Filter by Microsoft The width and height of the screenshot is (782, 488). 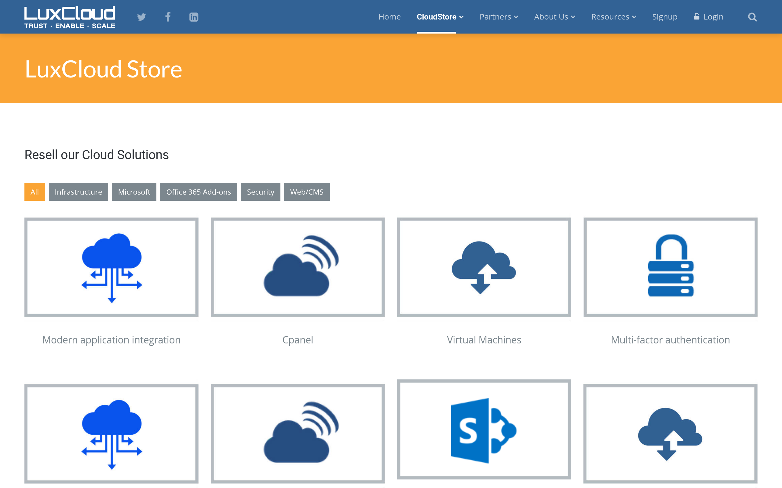coord(134,192)
